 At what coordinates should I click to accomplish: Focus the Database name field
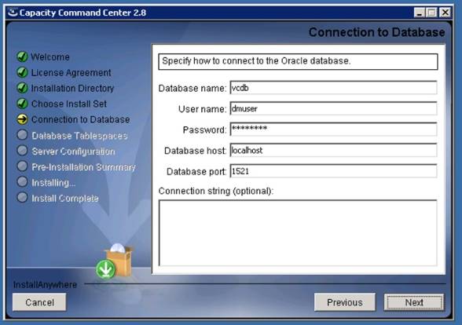pos(333,88)
